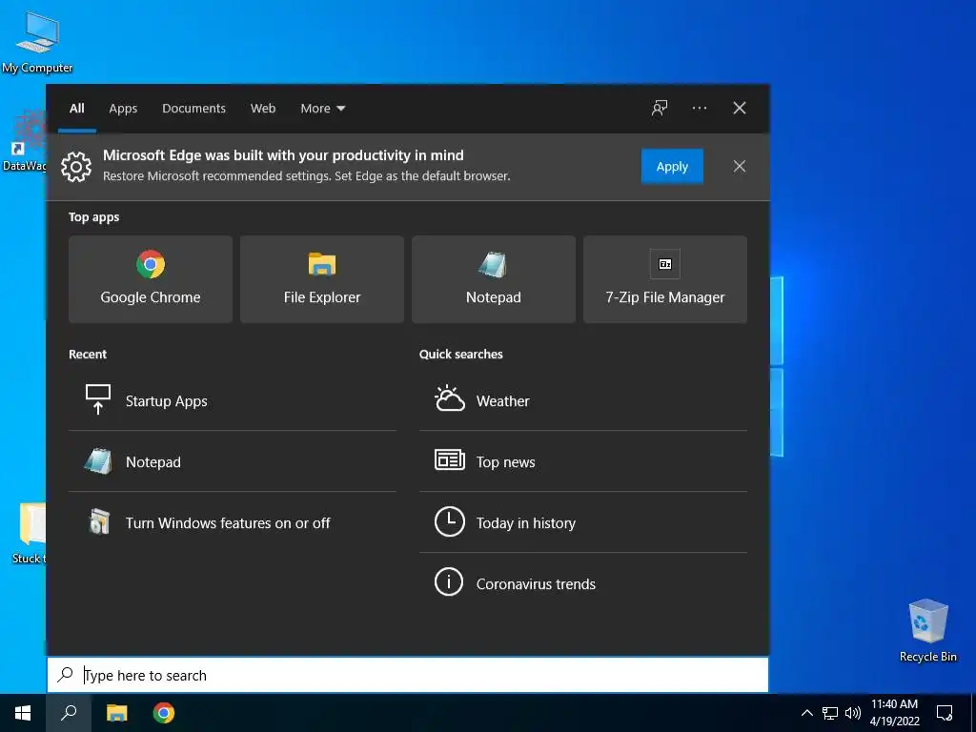Click the Windows Start button

pos(23,713)
